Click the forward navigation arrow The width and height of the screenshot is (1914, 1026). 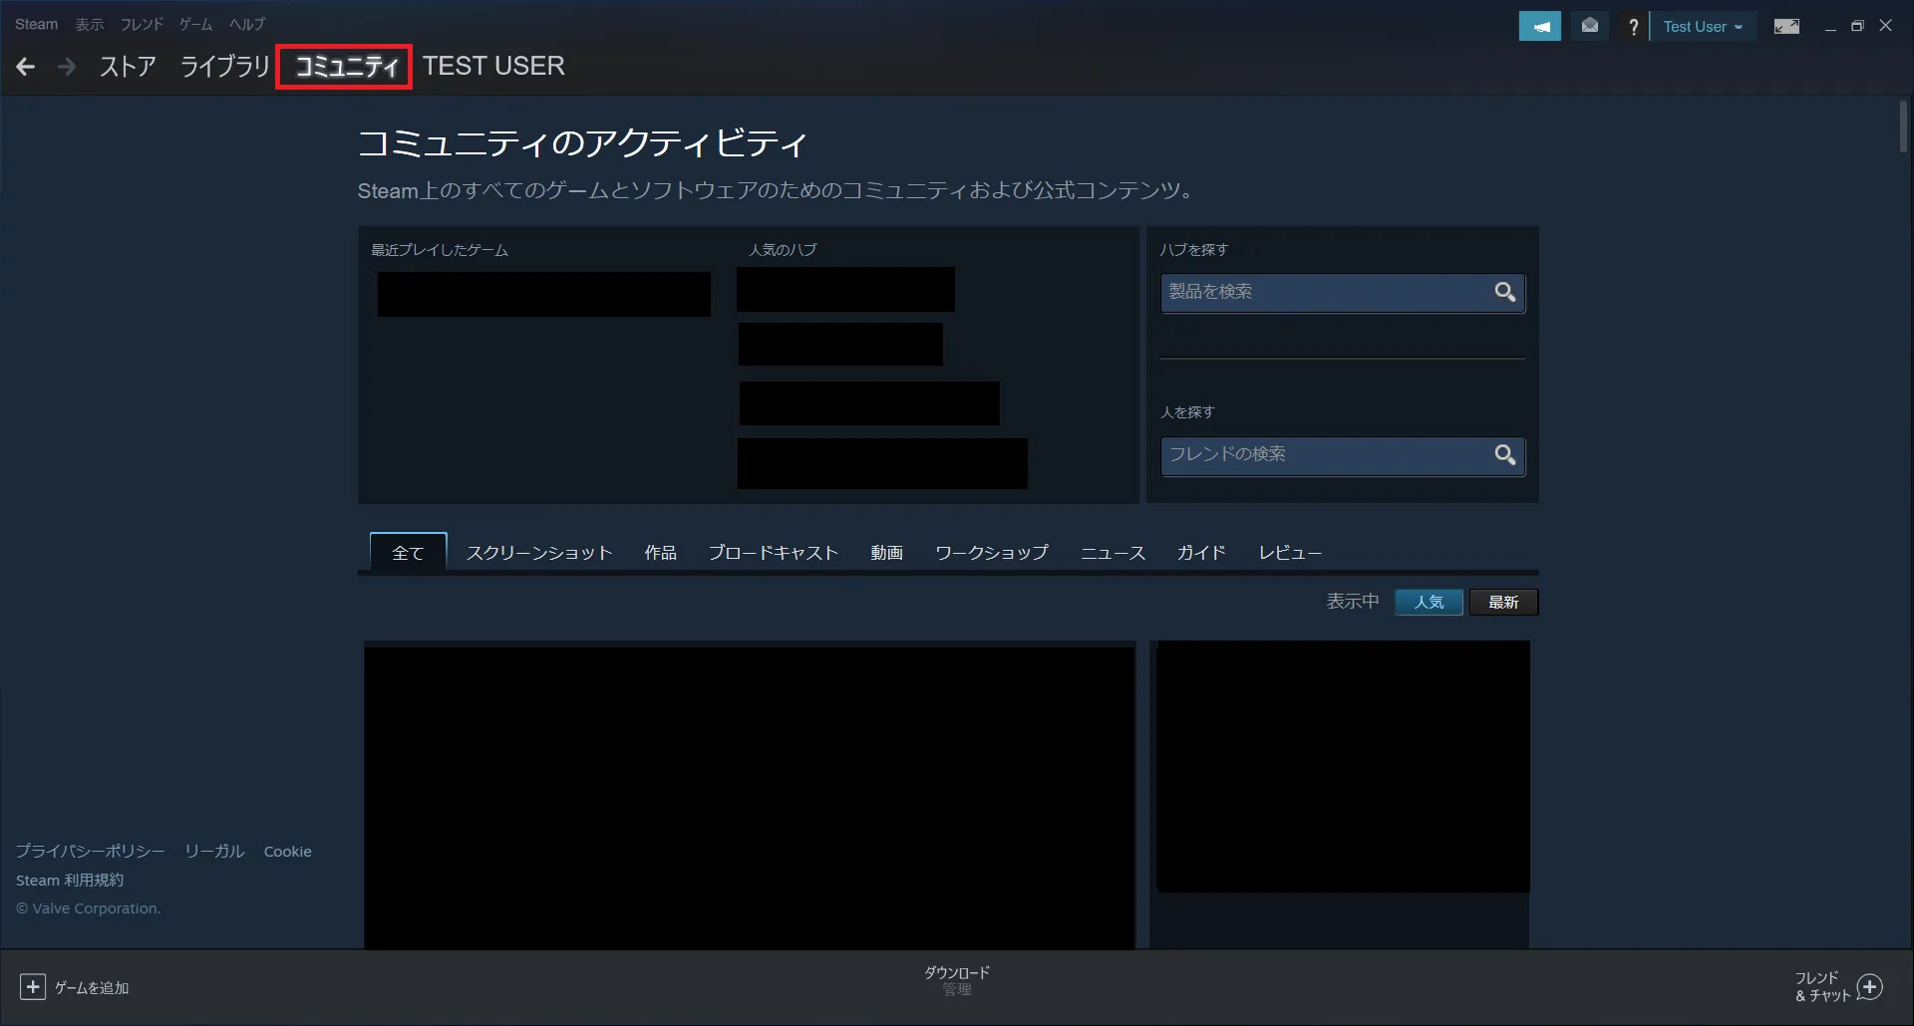pyautogui.click(x=67, y=67)
